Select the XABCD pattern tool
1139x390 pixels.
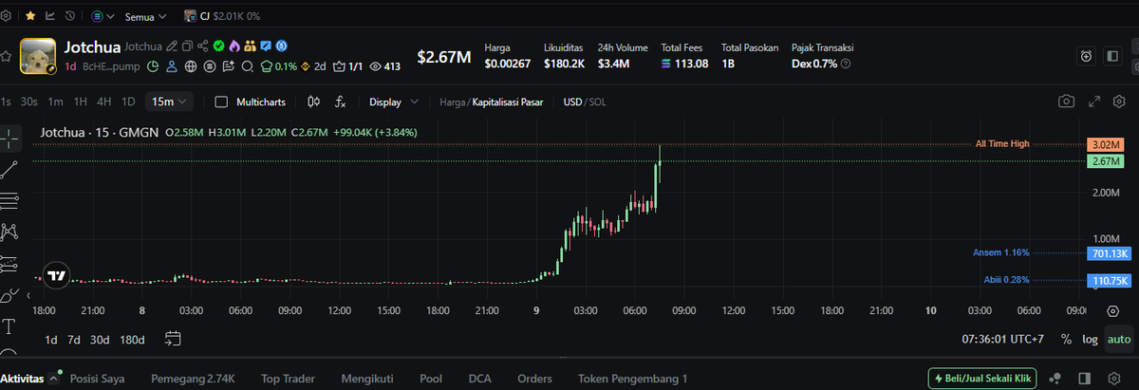tap(9, 232)
